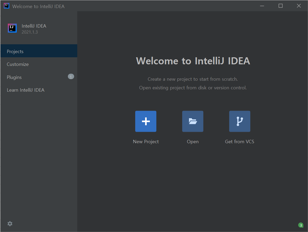Screen dimensions: 308x232
Task: Click the 'Create a new project' description line
Action: pos(193,79)
